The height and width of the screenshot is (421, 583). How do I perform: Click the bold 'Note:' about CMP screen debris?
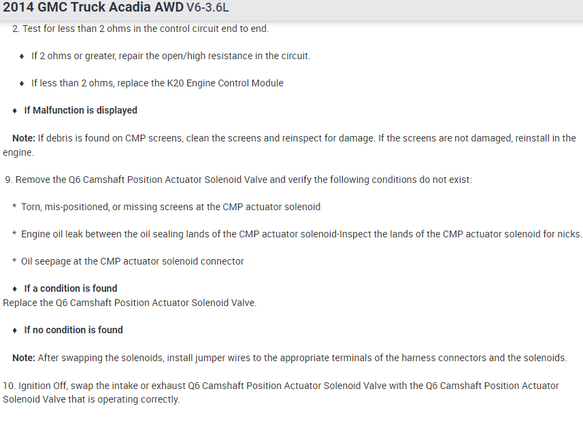(x=23, y=138)
